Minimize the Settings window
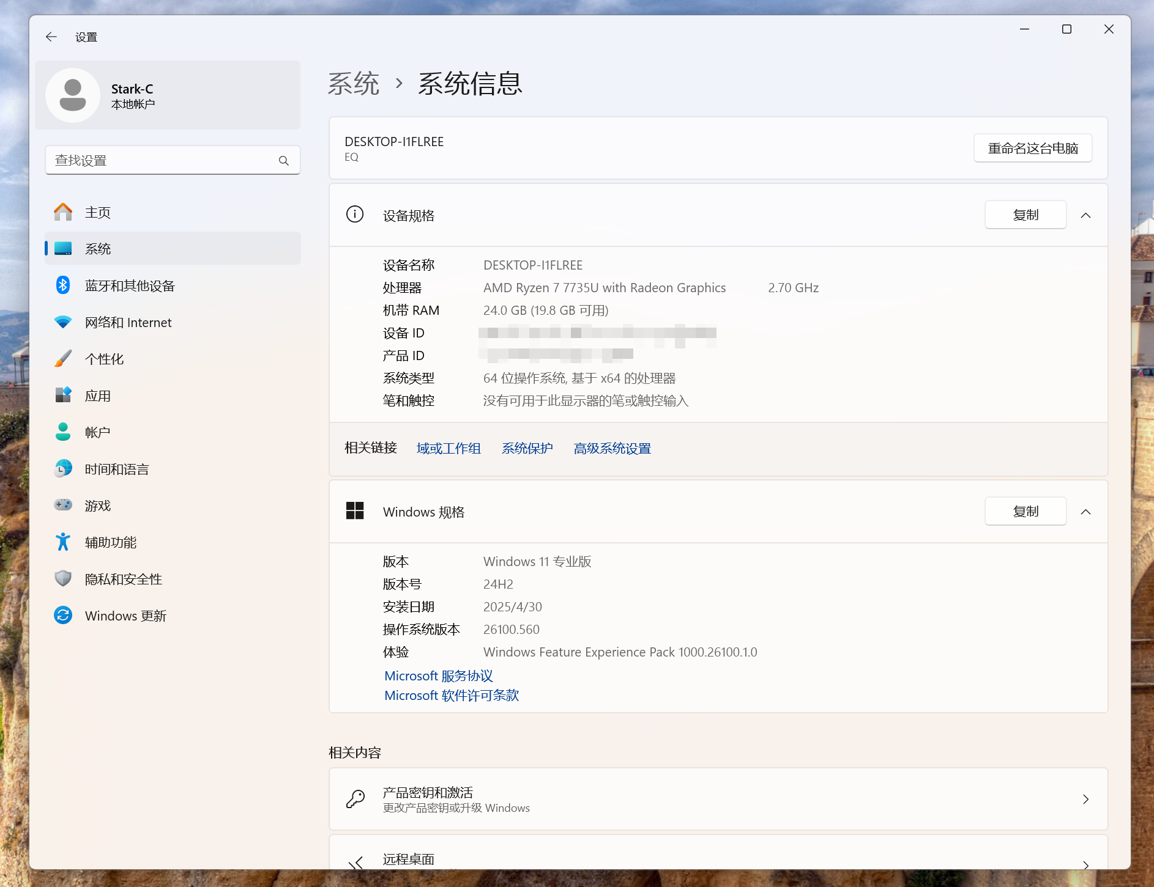1154x887 pixels. 1025,29
